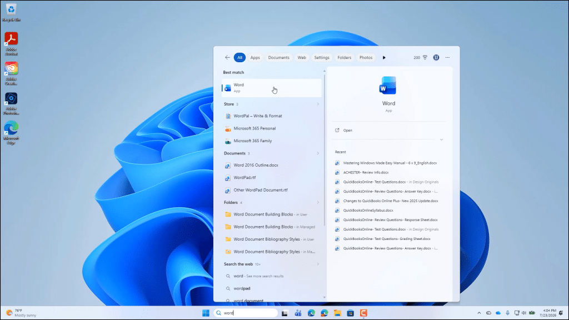The image size is (569, 320).
Task: Select word - See more search results
Action: coord(271,276)
